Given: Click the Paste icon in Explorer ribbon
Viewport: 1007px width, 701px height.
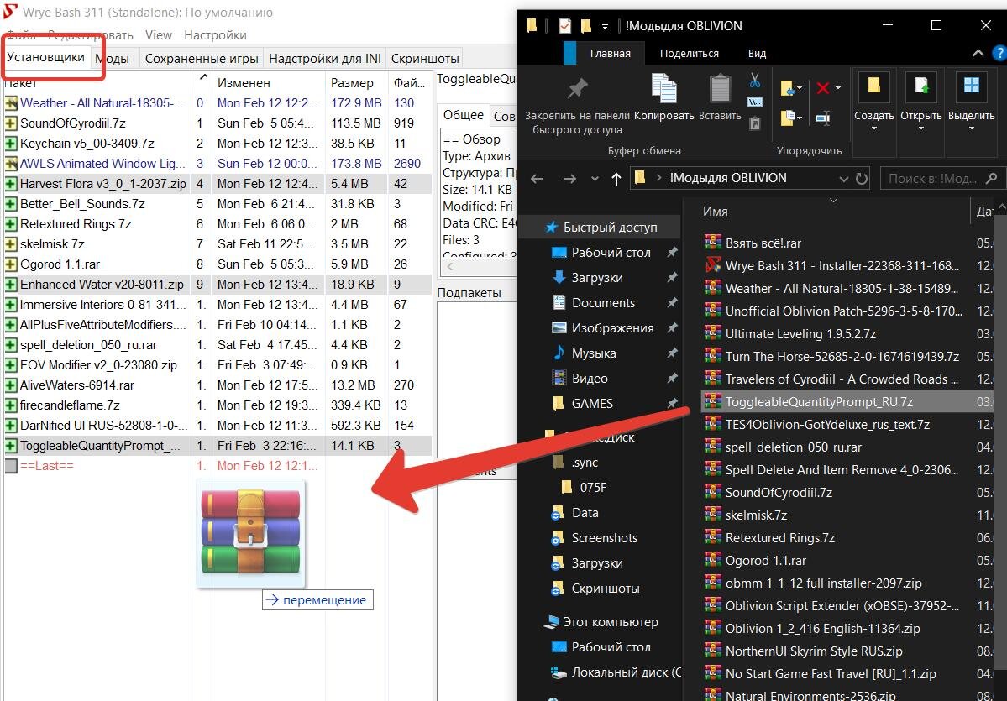Looking at the screenshot, I should (x=719, y=90).
